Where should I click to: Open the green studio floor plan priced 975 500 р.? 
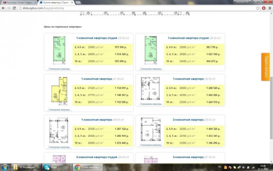tap(59, 50)
